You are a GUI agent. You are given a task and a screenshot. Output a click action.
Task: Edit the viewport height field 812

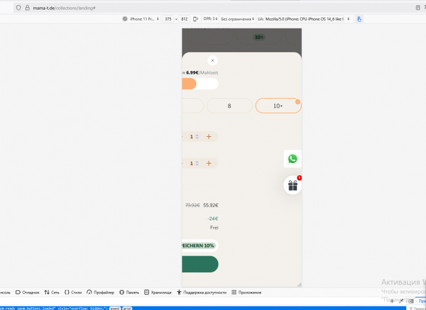(x=184, y=19)
